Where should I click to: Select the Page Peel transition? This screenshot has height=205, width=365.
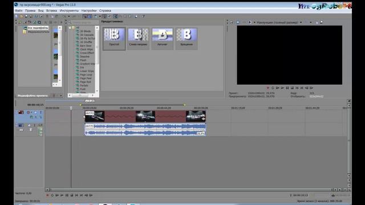[86, 79]
